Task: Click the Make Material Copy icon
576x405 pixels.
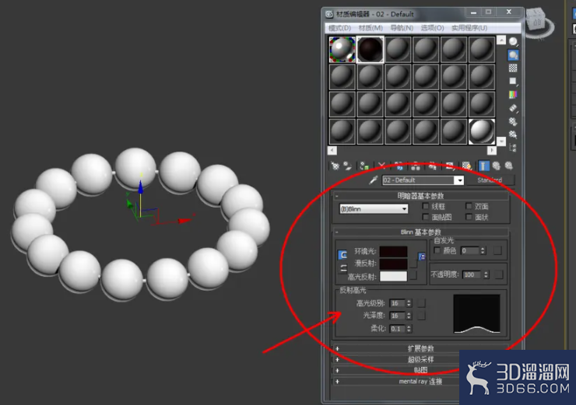Action: [x=399, y=166]
